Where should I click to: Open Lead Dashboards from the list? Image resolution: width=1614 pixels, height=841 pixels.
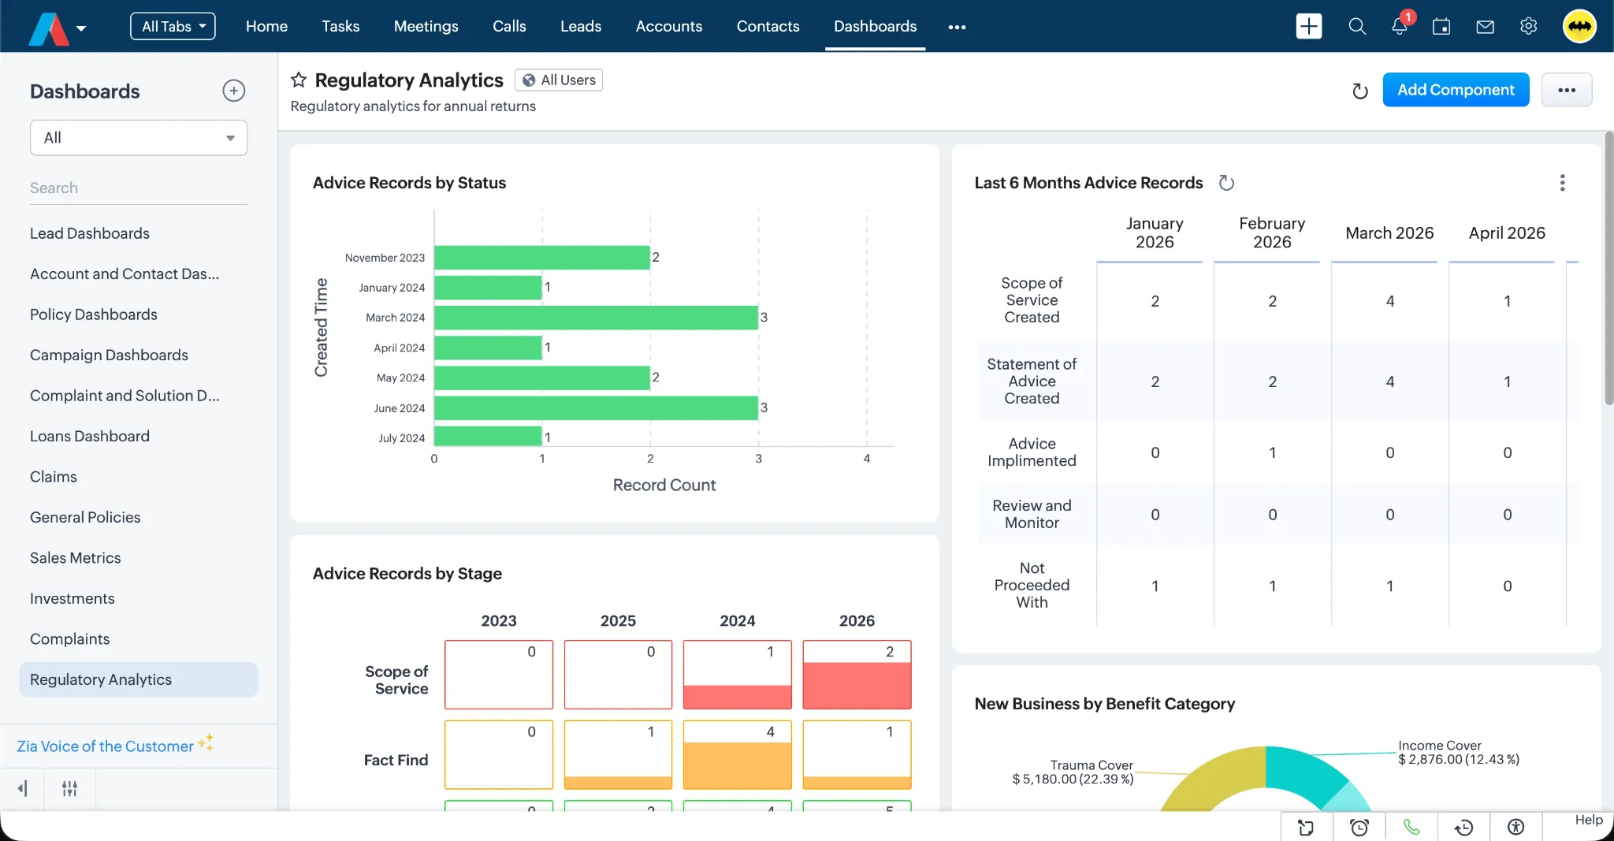[x=90, y=233]
